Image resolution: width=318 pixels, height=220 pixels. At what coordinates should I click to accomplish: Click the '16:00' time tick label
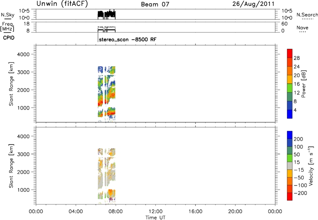coord(195,212)
